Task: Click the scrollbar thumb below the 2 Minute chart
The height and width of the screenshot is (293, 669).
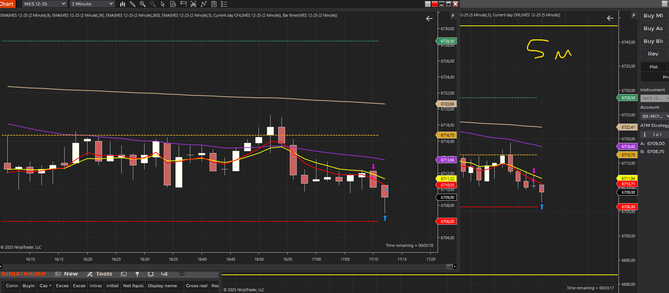Action: [x=449, y=266]
